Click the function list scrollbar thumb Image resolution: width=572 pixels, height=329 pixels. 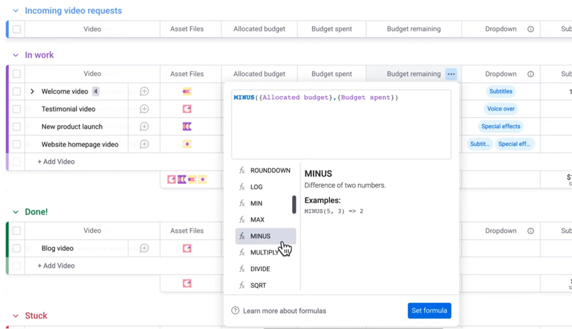click(x=294, y=204)
